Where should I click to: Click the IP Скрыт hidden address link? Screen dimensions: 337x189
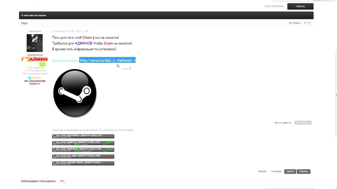click(297, 23)
